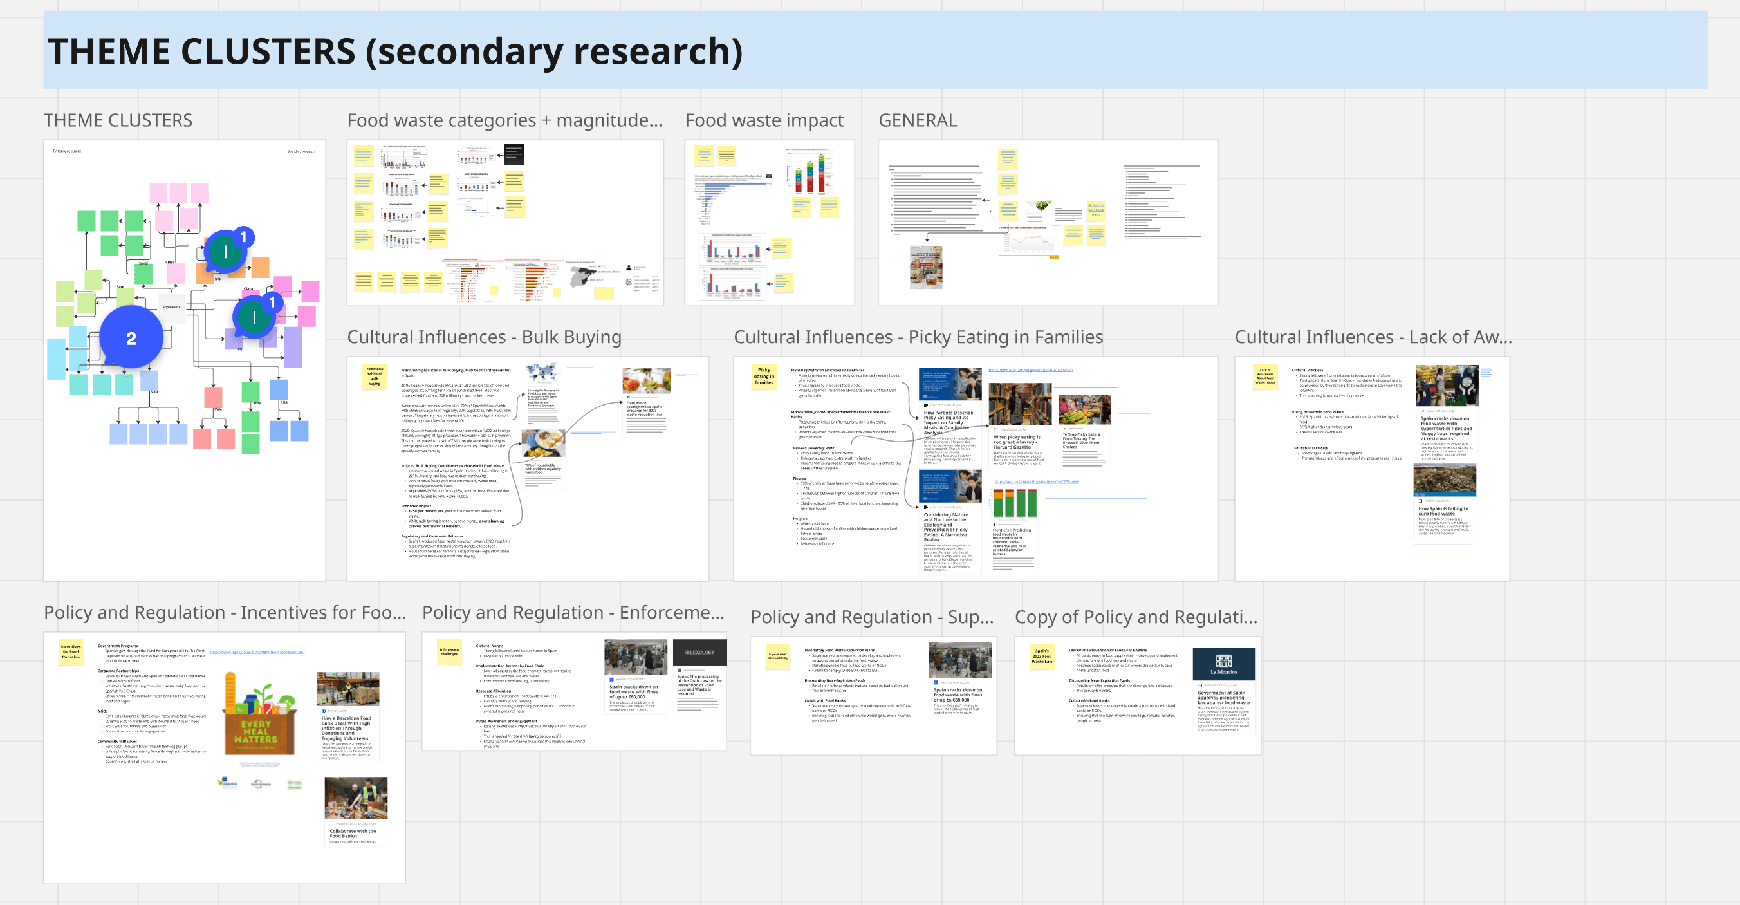Click the LEXOLOGY logo card
This screenshot has width=1740, height=905.
[x=699, y=652]
